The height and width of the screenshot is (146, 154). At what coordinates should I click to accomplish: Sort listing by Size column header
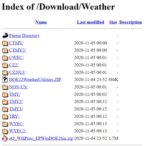coord(113,22)
